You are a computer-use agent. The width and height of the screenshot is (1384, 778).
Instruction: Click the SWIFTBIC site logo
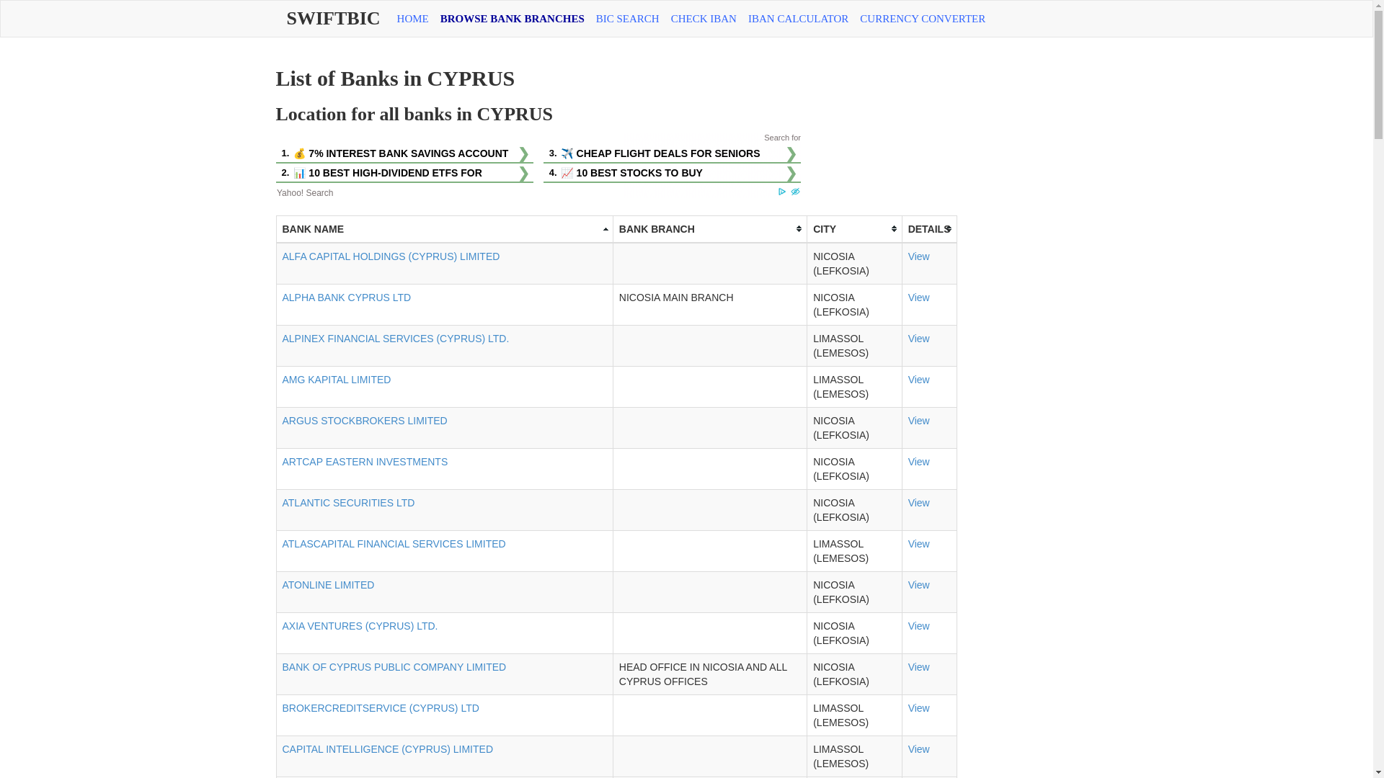click(x=332, y=19)
